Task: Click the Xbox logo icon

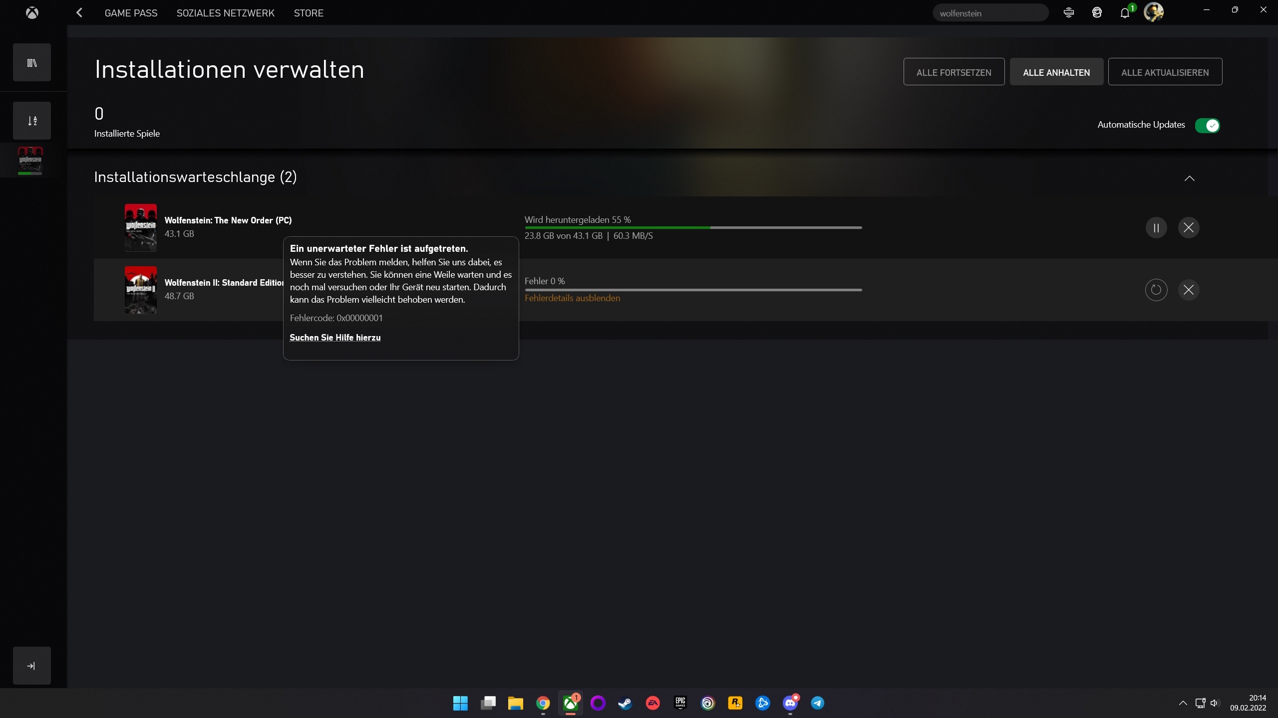Action: [x=32, y=13]
